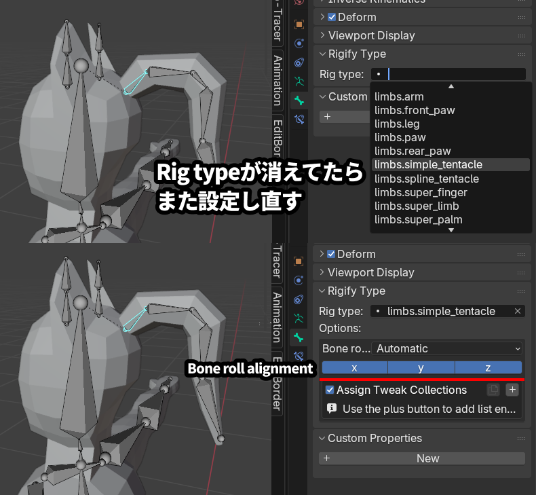The image size is (536, 495).
Task: Open Physics properties tab in lower screenshot
Action: coord(299,280)
